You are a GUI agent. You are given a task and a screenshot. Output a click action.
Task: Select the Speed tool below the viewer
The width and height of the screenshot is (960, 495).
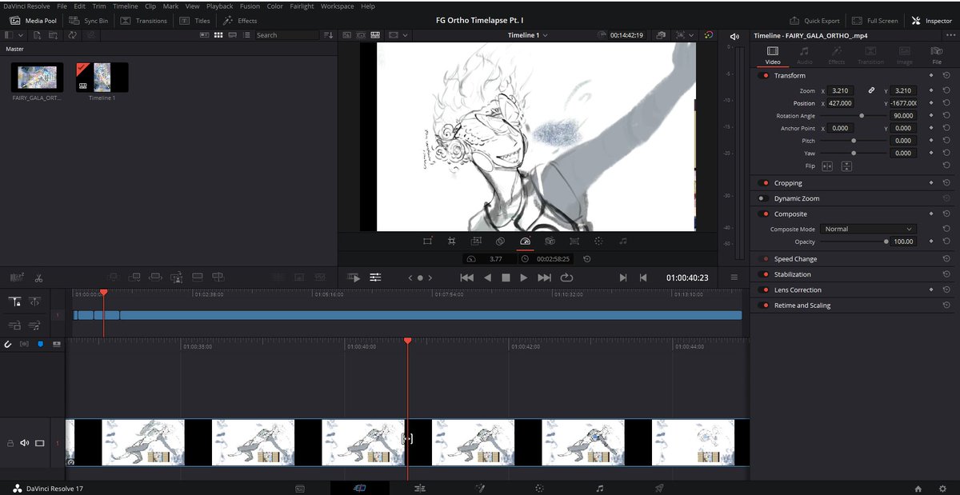pyautogui.click(x=525, y=241)
